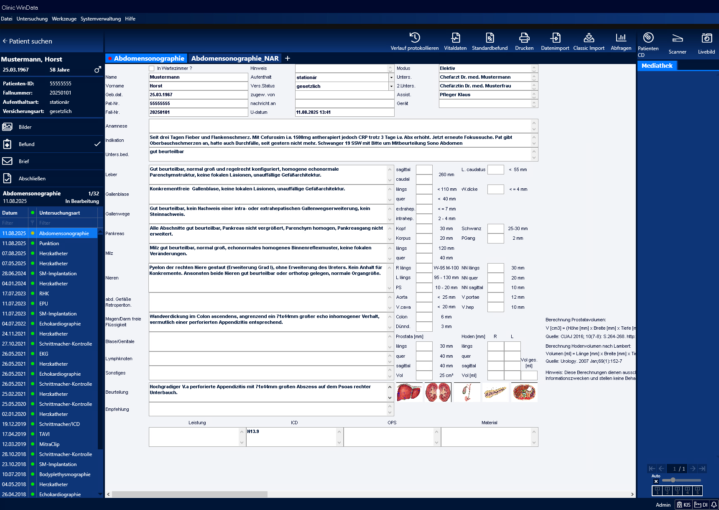Open Verlauf protokollieren history tool
The width and height of the screenshot is (719, 510).
pos(414,41)
